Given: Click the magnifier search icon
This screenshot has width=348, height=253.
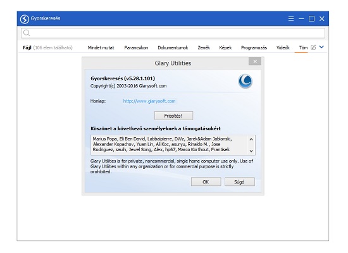Looking at the screenshot, I should tap(27, 33).
